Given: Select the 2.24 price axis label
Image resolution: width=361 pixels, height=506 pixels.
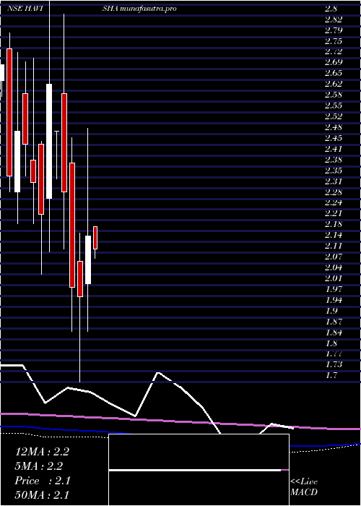Looking at the screenshot, I should [x=334, y=203].
